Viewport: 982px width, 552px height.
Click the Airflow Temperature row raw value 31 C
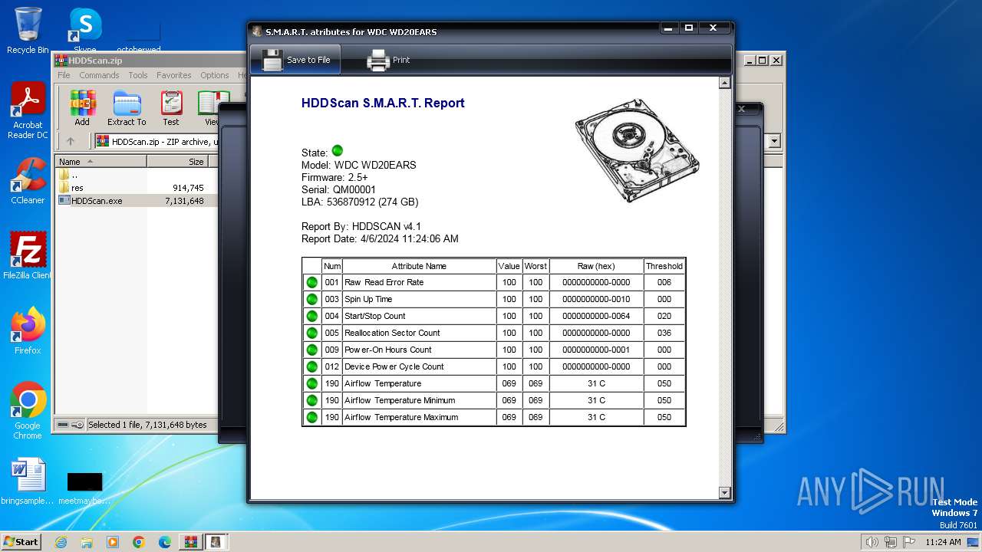click(596, 383)
